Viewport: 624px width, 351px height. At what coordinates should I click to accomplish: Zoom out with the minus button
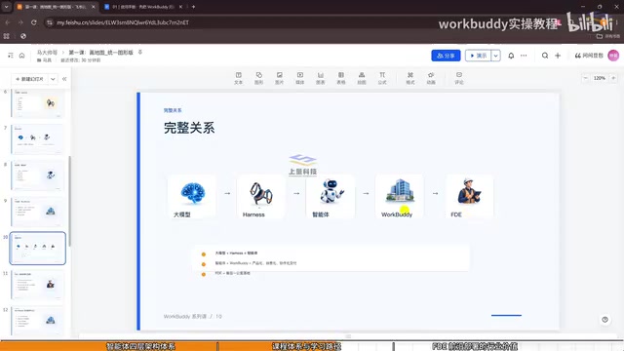[585, 78]
